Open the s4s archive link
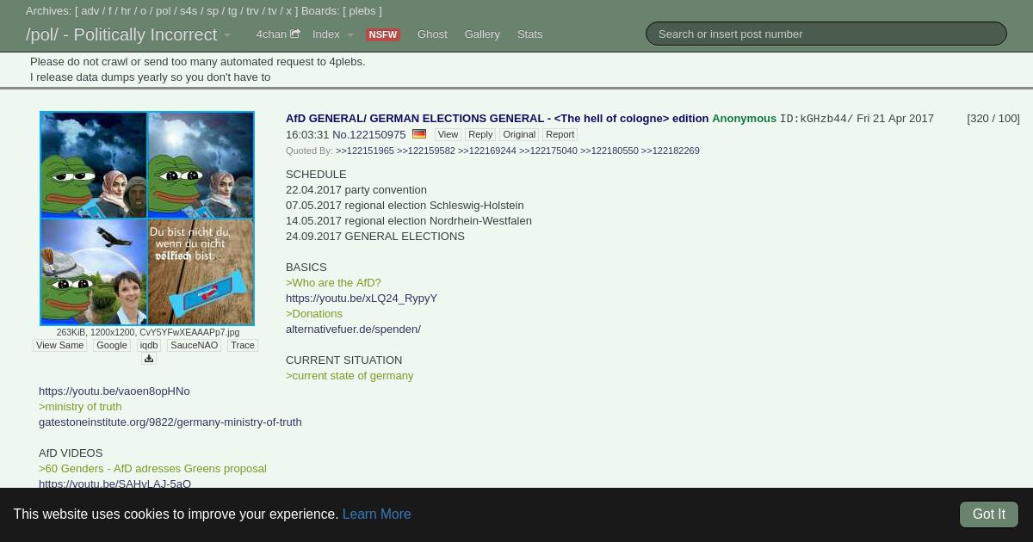The image size is (1033, 542). coord(189,11)
